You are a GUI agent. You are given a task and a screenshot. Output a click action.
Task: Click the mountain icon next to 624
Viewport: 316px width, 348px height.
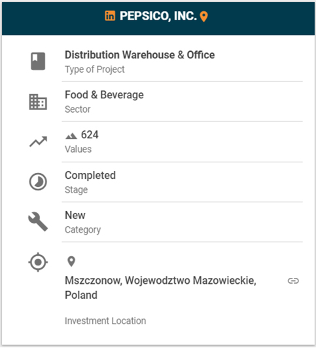pos(71,136)
